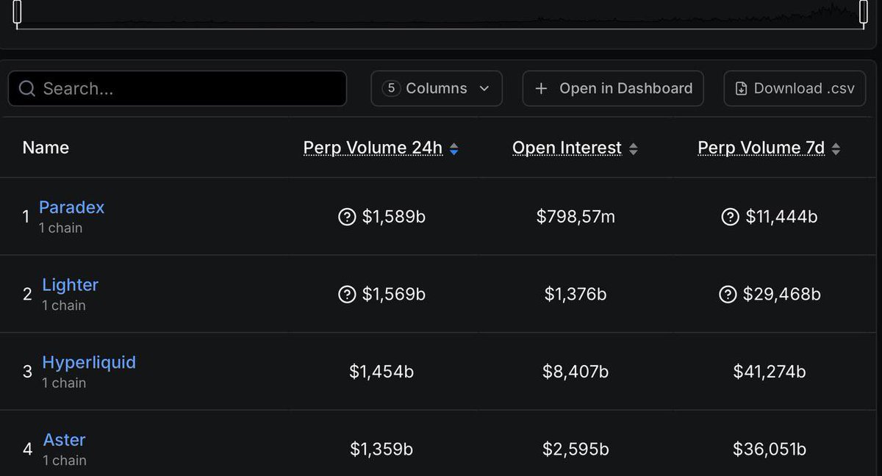882x476 pixels.
Task: Click help icon beside Lighter $29,468b
Action: (x=728, y=295)
